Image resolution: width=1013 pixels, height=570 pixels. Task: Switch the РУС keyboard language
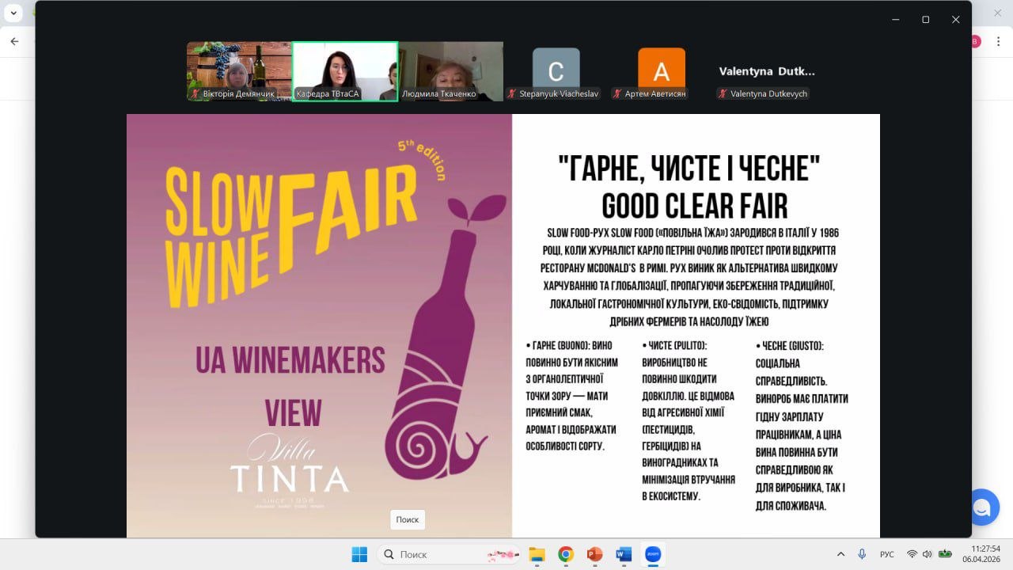pyautogui.click(x=887, y=554)
